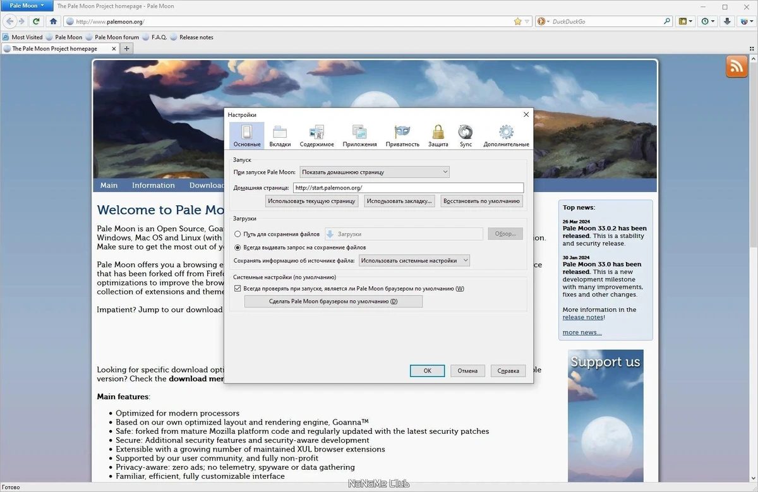Close the Настройки dialog with X

pos(526,114)
